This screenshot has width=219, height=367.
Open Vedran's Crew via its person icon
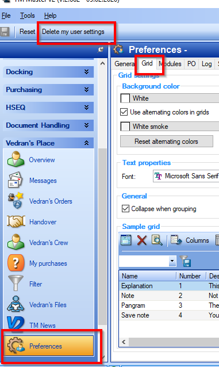(x=16, y=242)
